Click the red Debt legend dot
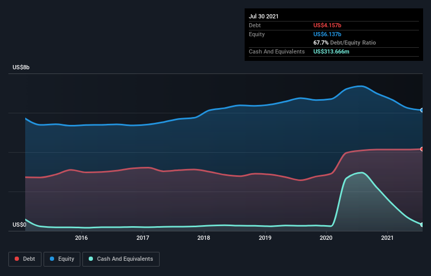 point(17,259)
